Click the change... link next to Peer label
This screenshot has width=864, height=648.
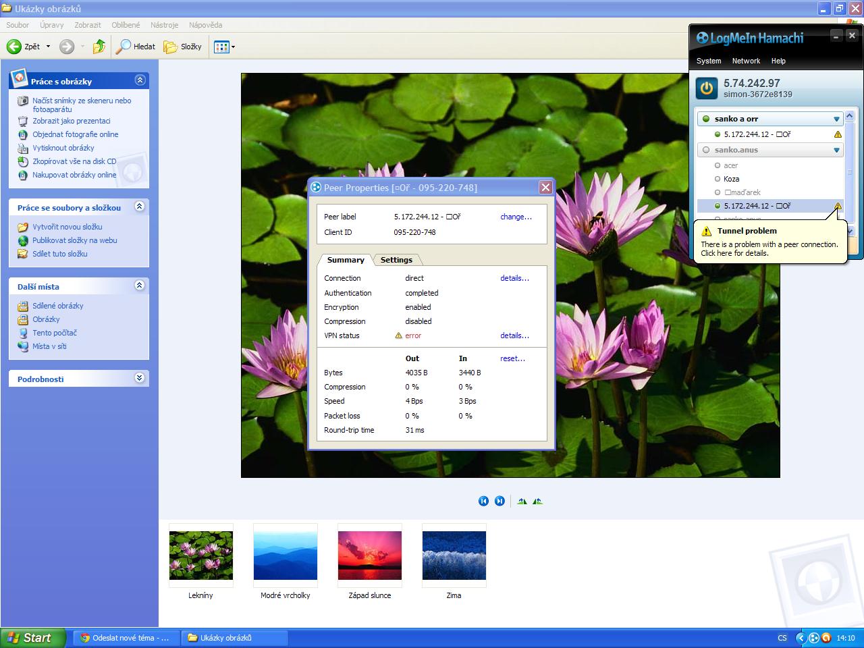coord(516,217)
